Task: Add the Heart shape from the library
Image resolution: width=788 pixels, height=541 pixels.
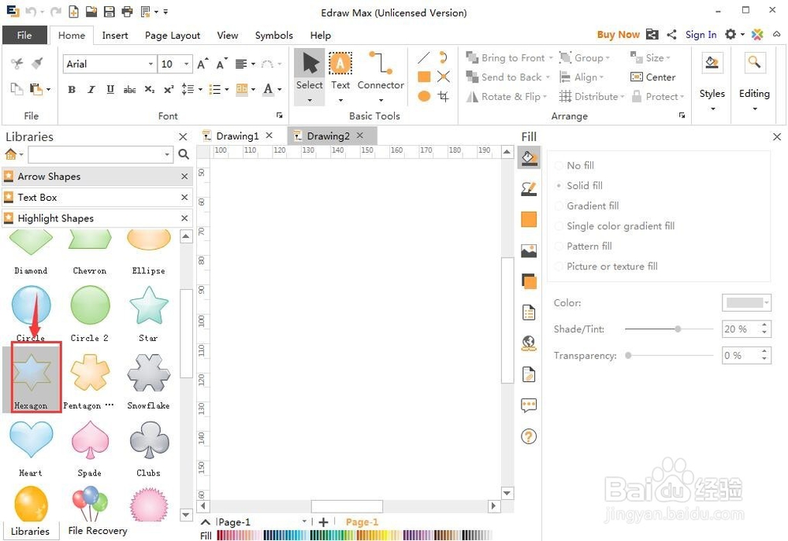Action: pyautogui.click(x=32, y=449)
